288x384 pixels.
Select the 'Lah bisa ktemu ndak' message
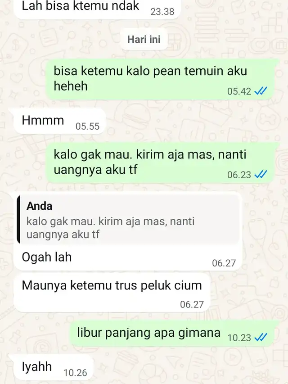(x=97, y=9)
